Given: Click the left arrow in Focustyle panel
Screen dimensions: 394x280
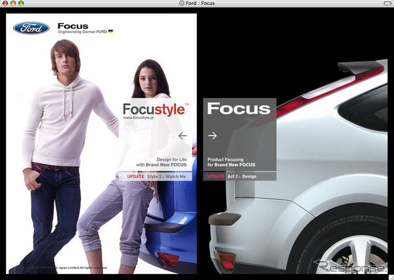Looking at the screenshot, I should click(x=183, y=136).
